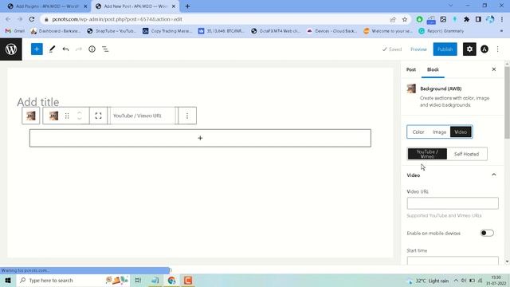Click the add block plus appender
Screen dimensions: 510x287
click(x=200, y=138)
